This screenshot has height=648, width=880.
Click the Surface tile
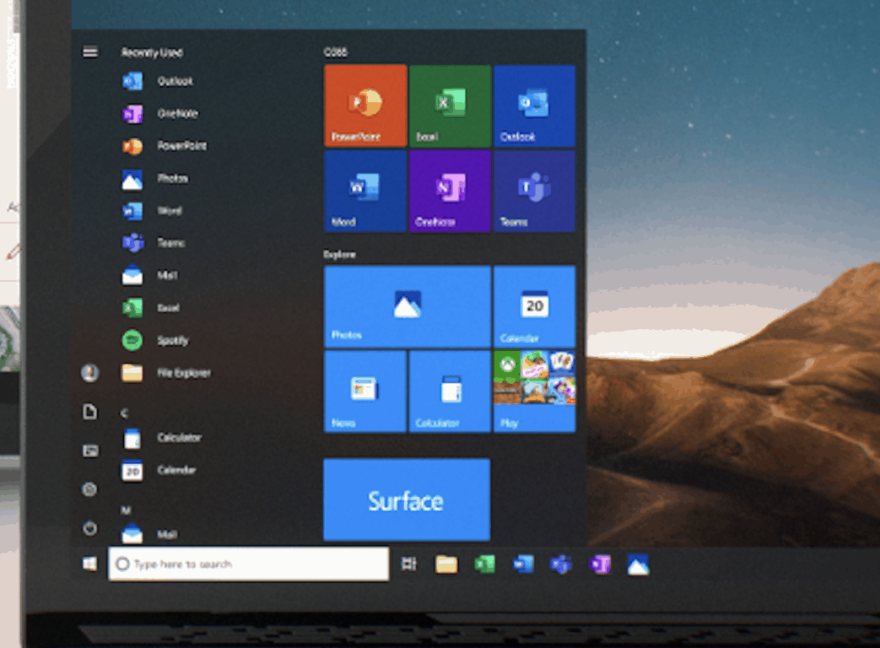407,499
